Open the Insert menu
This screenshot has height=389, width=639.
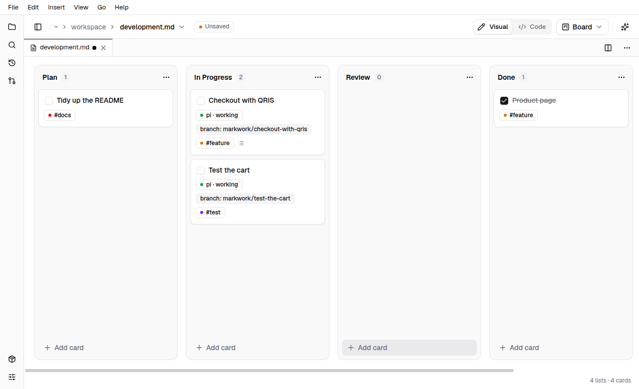click(x=56, y=7)
